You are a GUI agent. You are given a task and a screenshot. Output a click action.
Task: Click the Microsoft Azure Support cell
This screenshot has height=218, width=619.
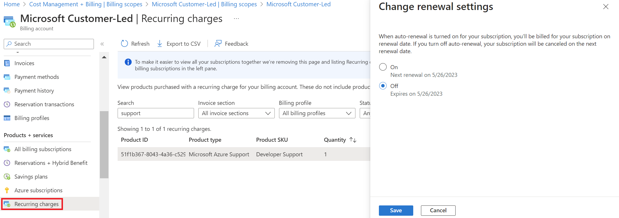point(219,154)
